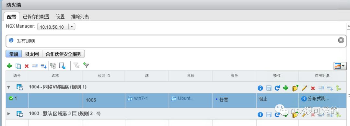Click section title 1004 - 同段VM隔离 (规则 1)
Viewport: 350px width, 126px height.
58,87
